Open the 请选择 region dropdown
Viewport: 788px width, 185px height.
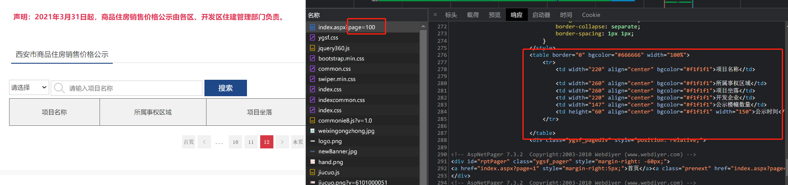[x=29, y=88]
